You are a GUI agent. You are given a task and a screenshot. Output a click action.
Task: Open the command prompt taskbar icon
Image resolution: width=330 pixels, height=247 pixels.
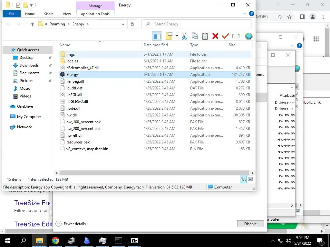(x=119, y=241)
